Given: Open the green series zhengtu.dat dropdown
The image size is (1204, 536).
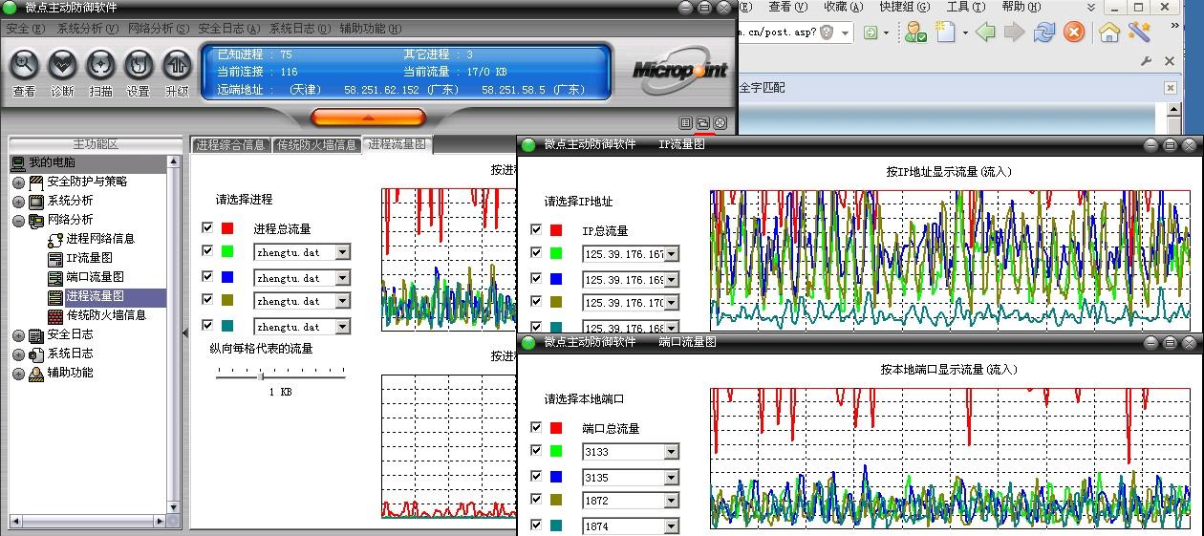Looking at the screenshot, I should [x=342, y=252].
